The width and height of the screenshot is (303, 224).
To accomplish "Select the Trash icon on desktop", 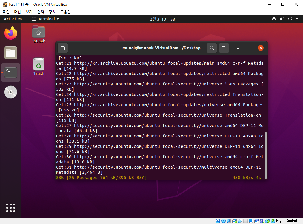I will [39, 67].
